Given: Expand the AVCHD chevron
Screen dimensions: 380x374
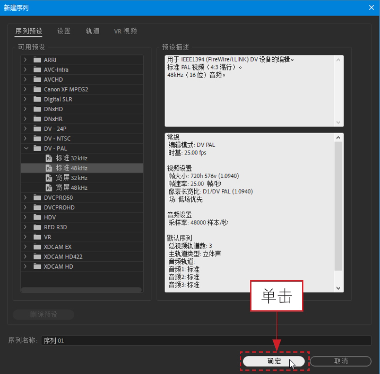Looking at the screenshot, I should click(25, 79).
